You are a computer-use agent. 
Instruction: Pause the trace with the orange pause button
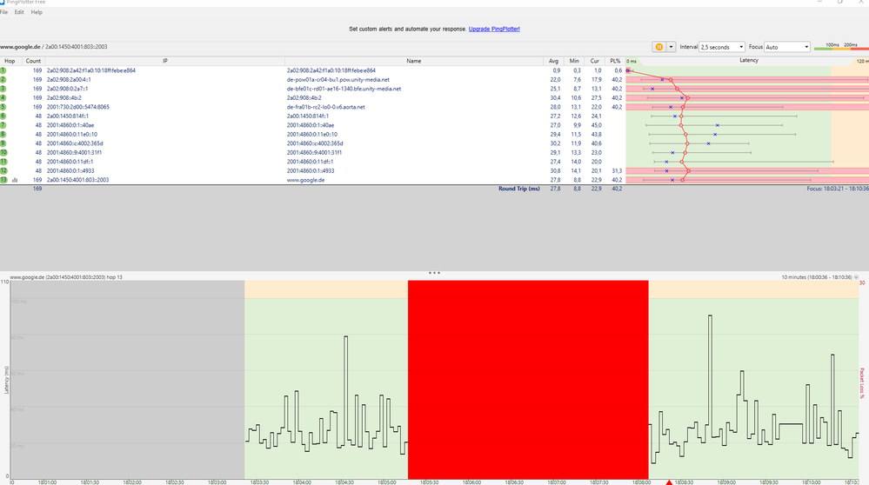pyautogui.click(x=659, y=47)
